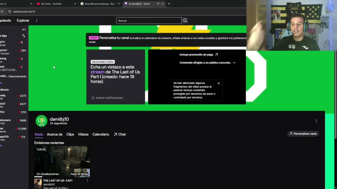Open the three-dot menu beside Explorar
The height and width of the screenshot is (189, 337).
tap(37, 20)
